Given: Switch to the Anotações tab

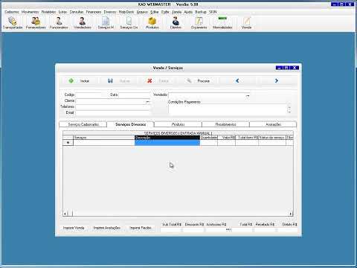Looking at the screenshot, I should tap(273, 124).
